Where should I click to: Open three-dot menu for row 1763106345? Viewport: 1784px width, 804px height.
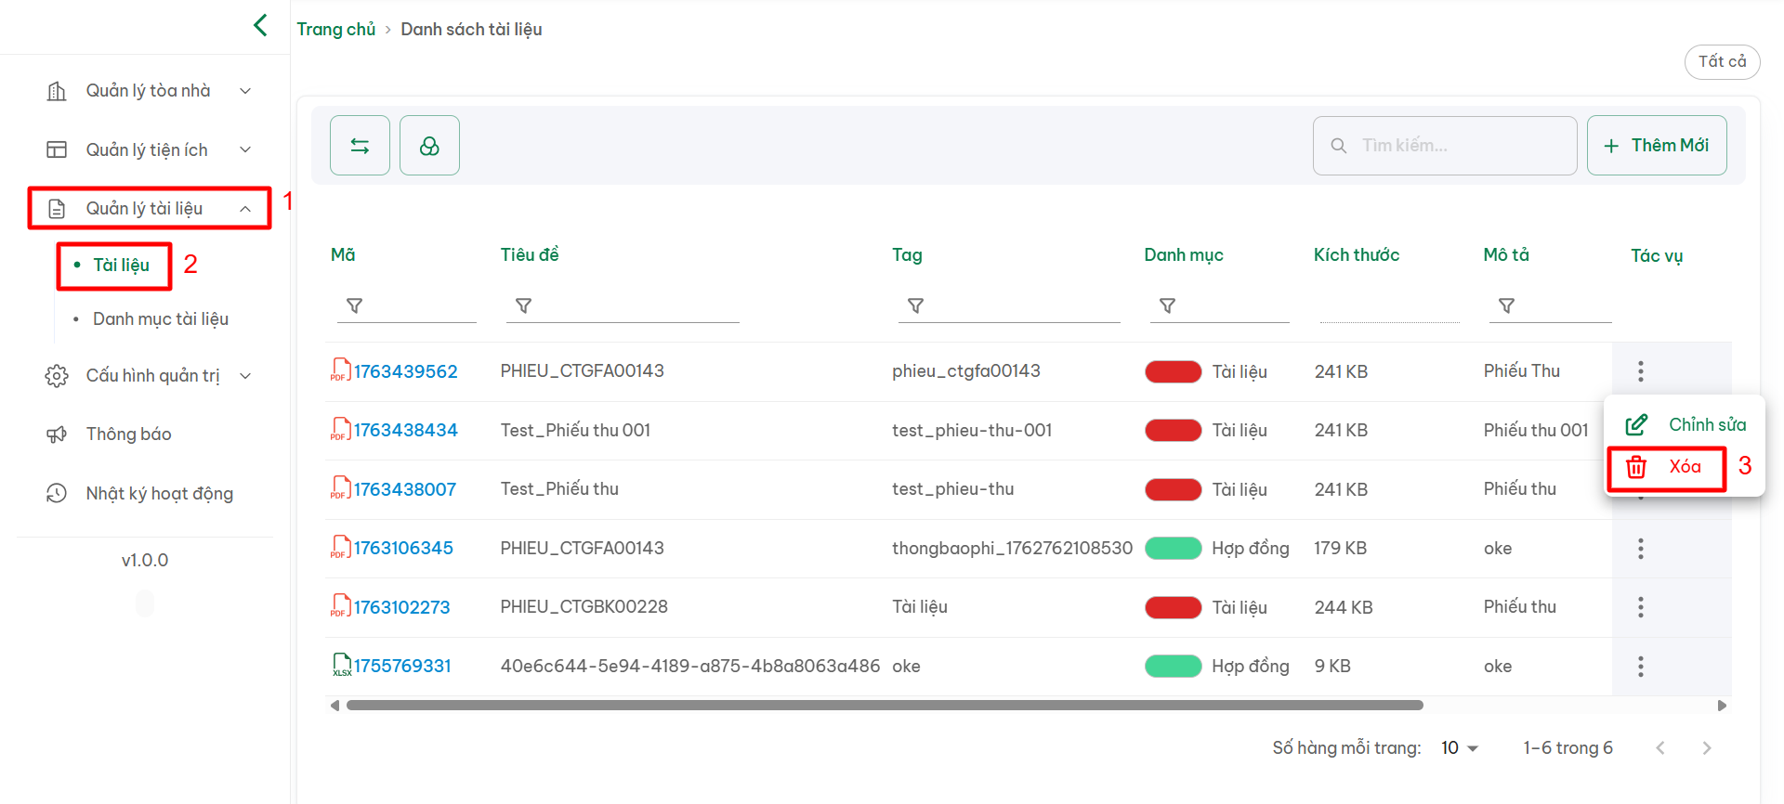[x=1640, y=549]
